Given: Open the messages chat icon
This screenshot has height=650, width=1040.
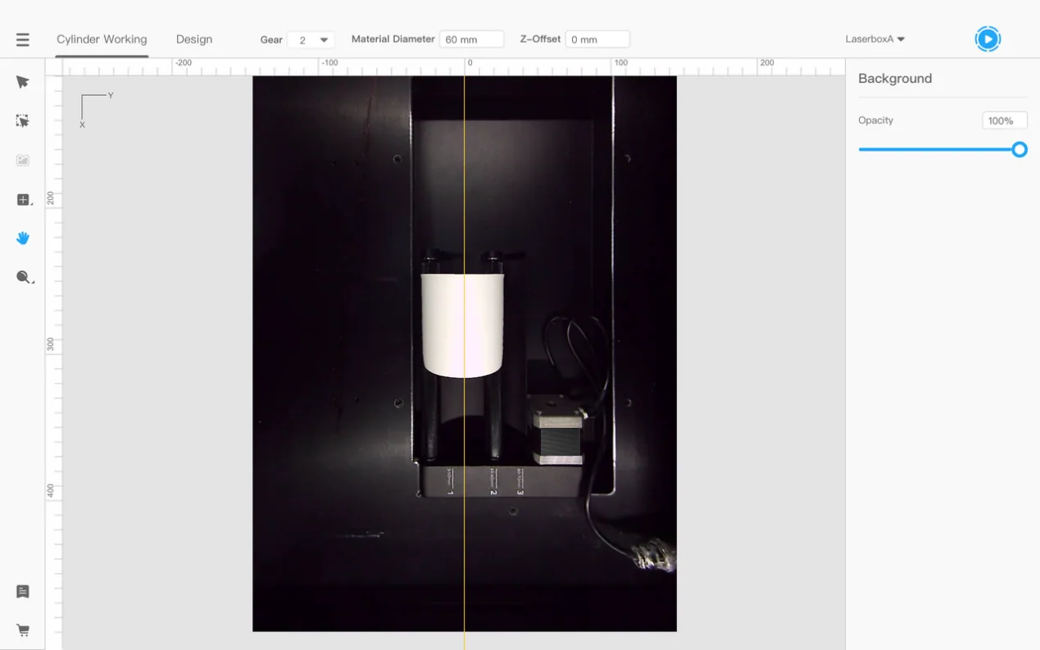Looking at the screenshot, I should 23,592.
